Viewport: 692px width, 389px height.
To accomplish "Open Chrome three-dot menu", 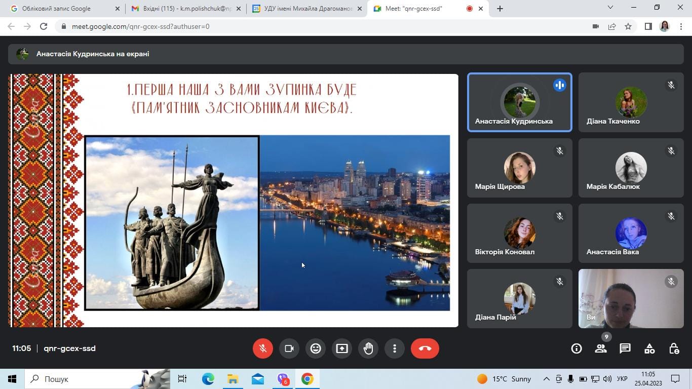I will coord(681,26).
